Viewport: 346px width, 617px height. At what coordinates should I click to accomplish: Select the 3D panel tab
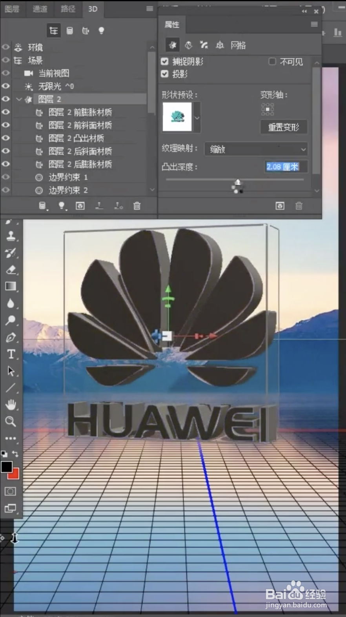point(93,9)
